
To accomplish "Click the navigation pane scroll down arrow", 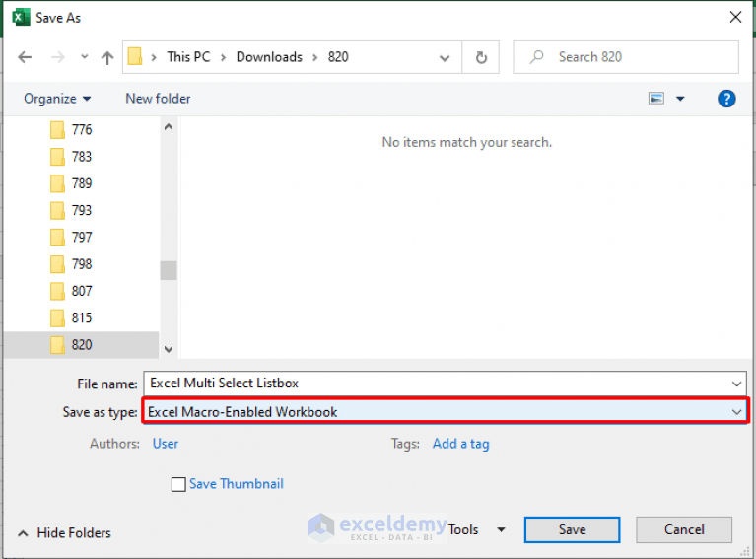I will [169, 349].
